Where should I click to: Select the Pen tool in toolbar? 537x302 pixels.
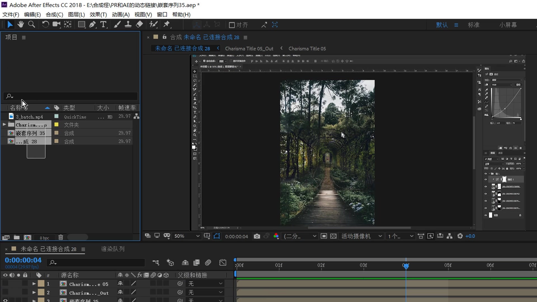92,25
